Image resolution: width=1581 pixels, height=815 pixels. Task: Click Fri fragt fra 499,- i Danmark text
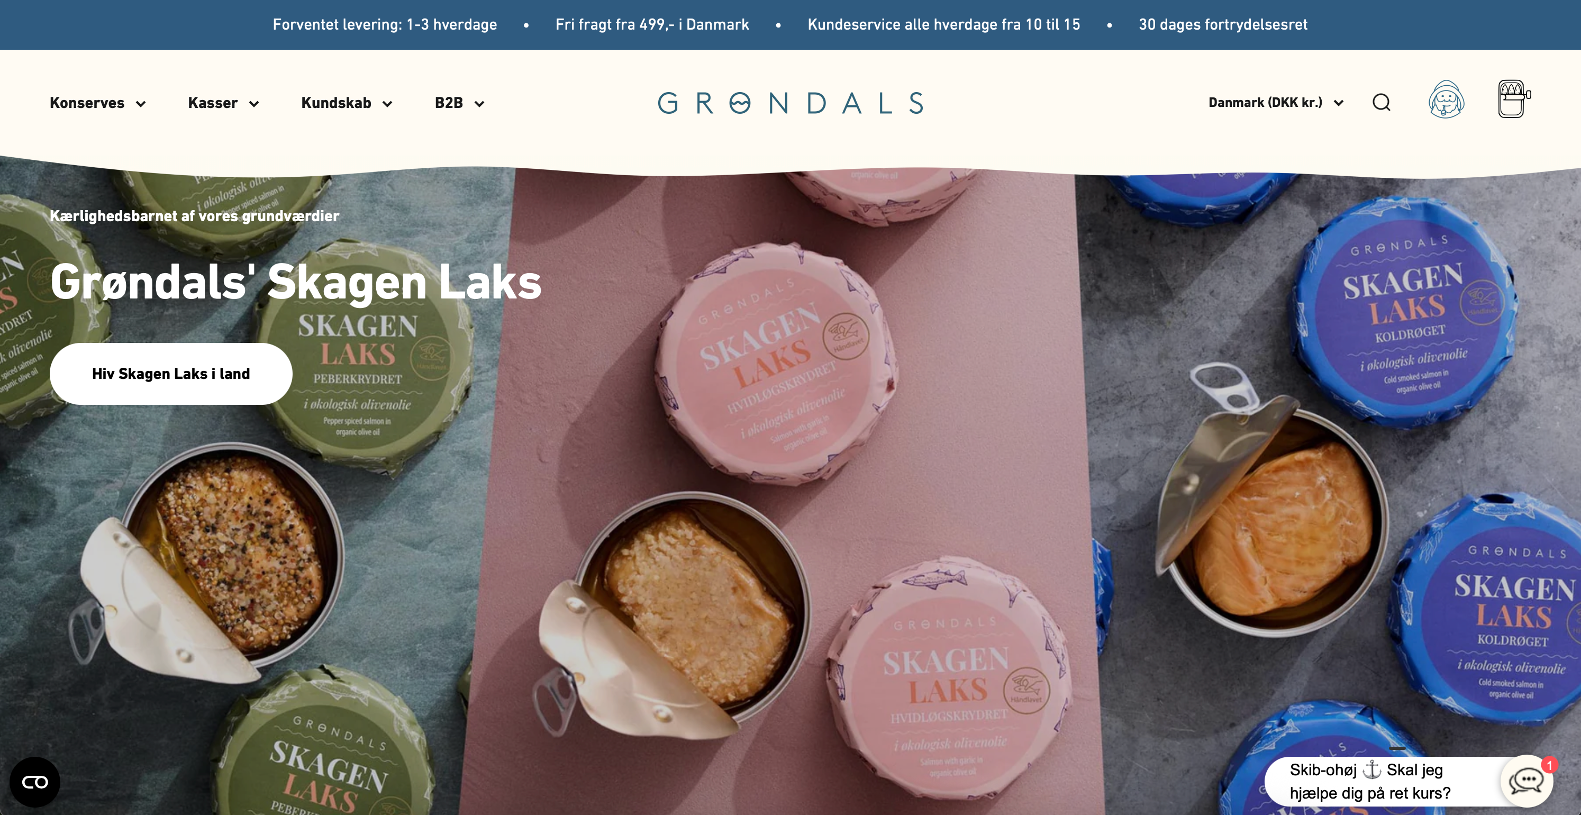[652, 24]
